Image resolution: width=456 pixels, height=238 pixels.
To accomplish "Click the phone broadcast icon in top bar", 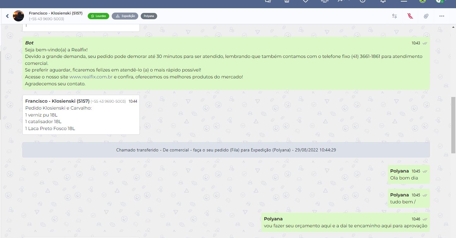I will click(324, 1).
